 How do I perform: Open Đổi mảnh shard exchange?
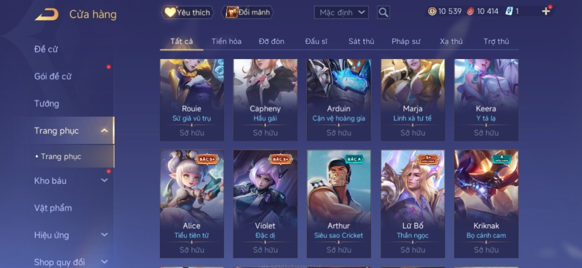pyautogui.click(x=247, y=12)
